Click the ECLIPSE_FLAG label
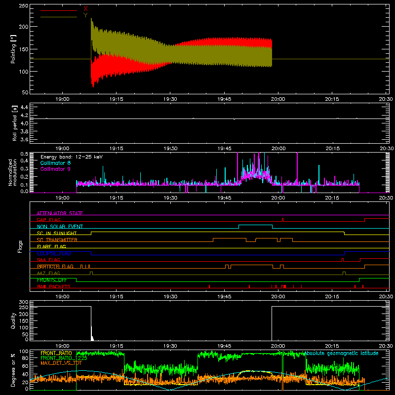Image resolution: width=395 pixels, height=395 pixels. 54,253
